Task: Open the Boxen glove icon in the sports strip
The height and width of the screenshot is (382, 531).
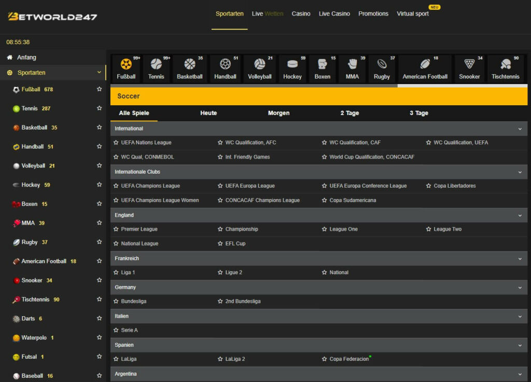Action: [x=323, y=64]
